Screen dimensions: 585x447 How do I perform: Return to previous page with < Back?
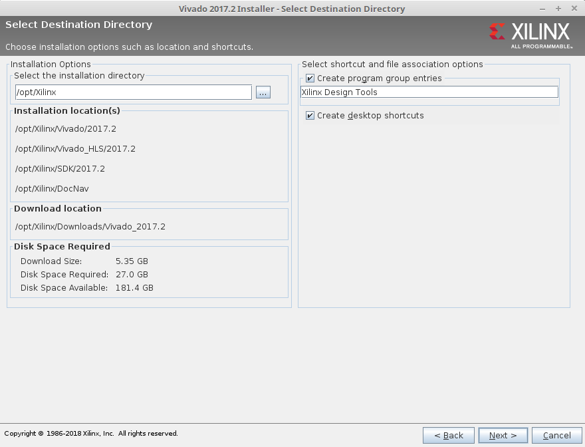(449, 436)
